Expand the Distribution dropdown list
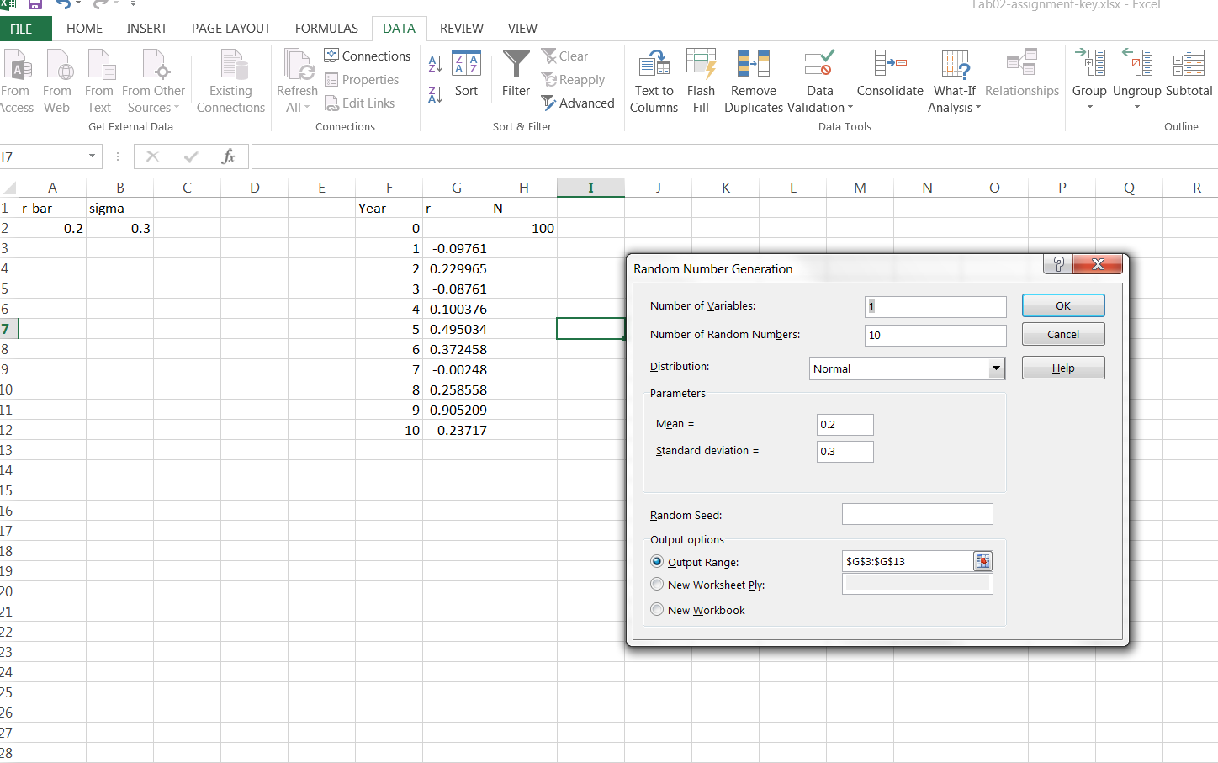This screenshot has width=1218, height=763. (x=996, y=368)
